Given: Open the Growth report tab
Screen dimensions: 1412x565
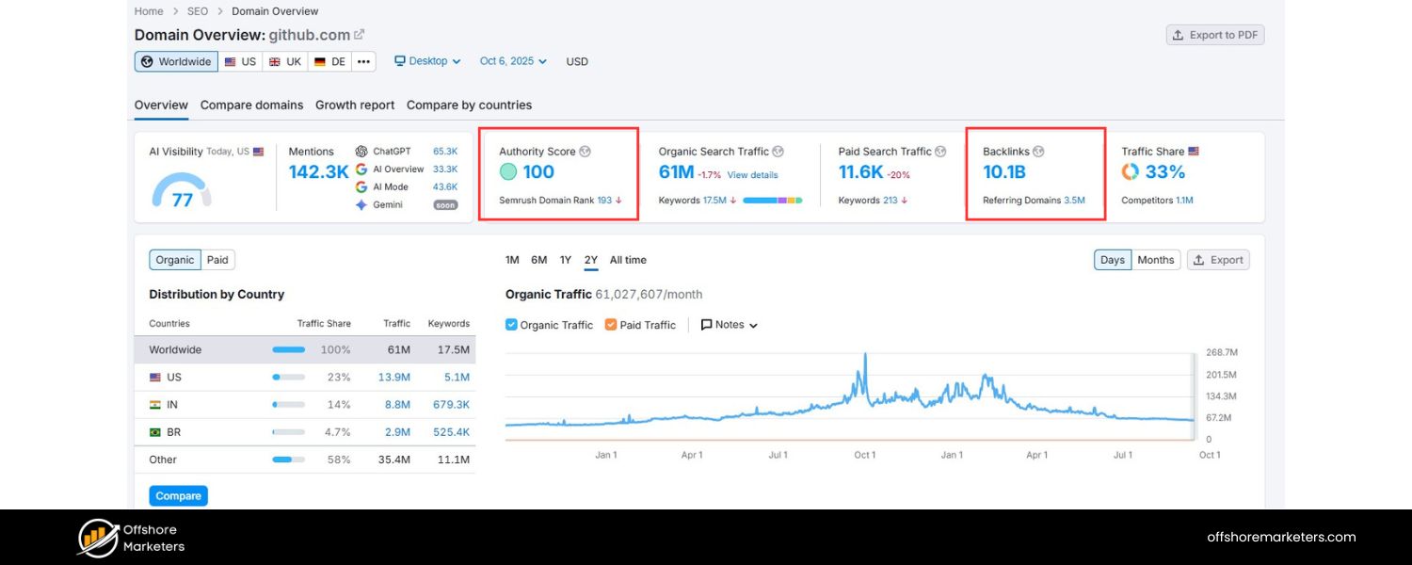Looking at the screenshot, I should click(x=355, y=105).
